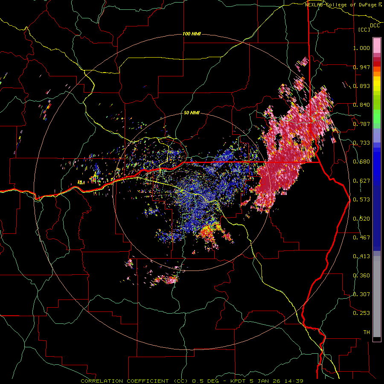Viewport: 384px width, 384px height.
Task: Click the 0.307 legend value
Action: click(x=361, y=294)
